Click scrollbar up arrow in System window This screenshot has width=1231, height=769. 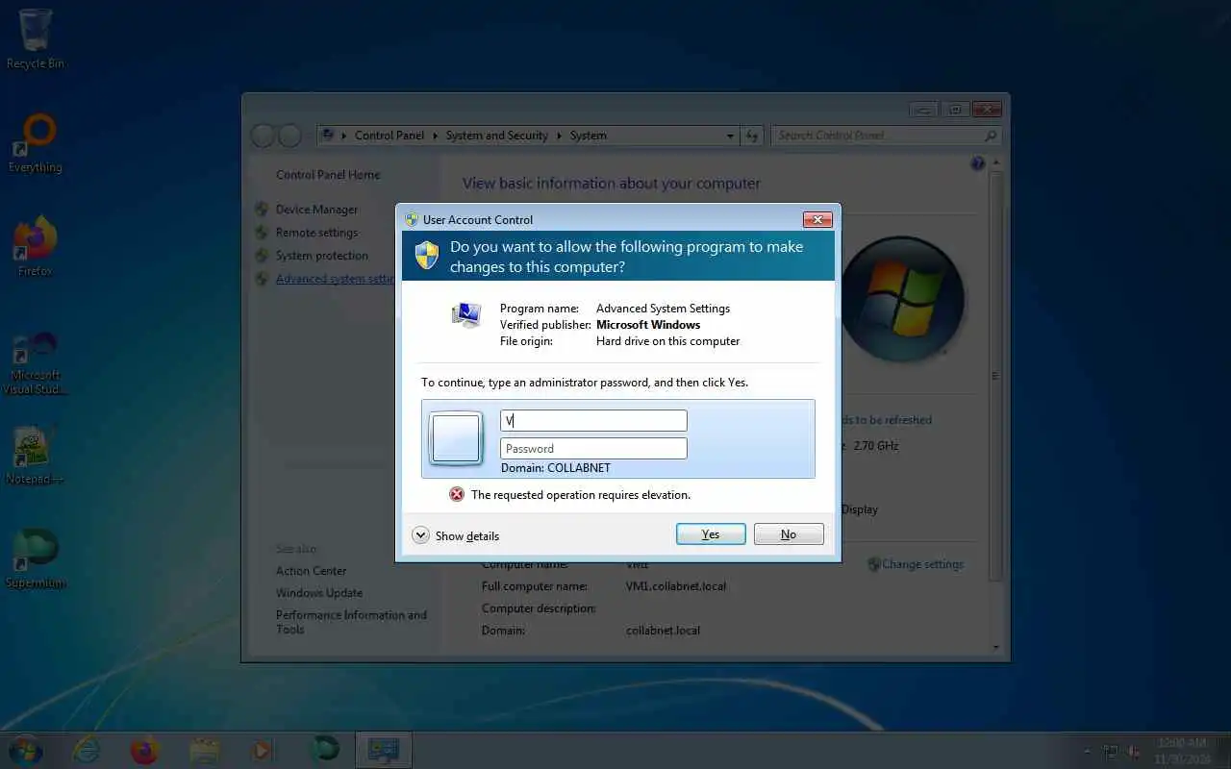coord(996,163)
